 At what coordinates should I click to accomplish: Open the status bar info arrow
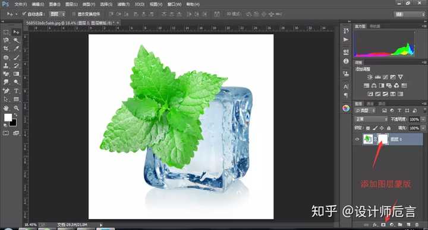tap(101, 225)
